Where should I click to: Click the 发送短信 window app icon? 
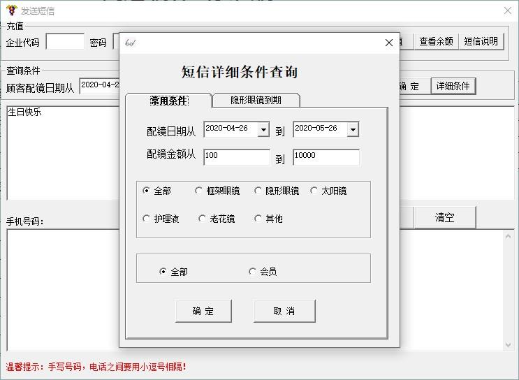(x=10, y=10)
